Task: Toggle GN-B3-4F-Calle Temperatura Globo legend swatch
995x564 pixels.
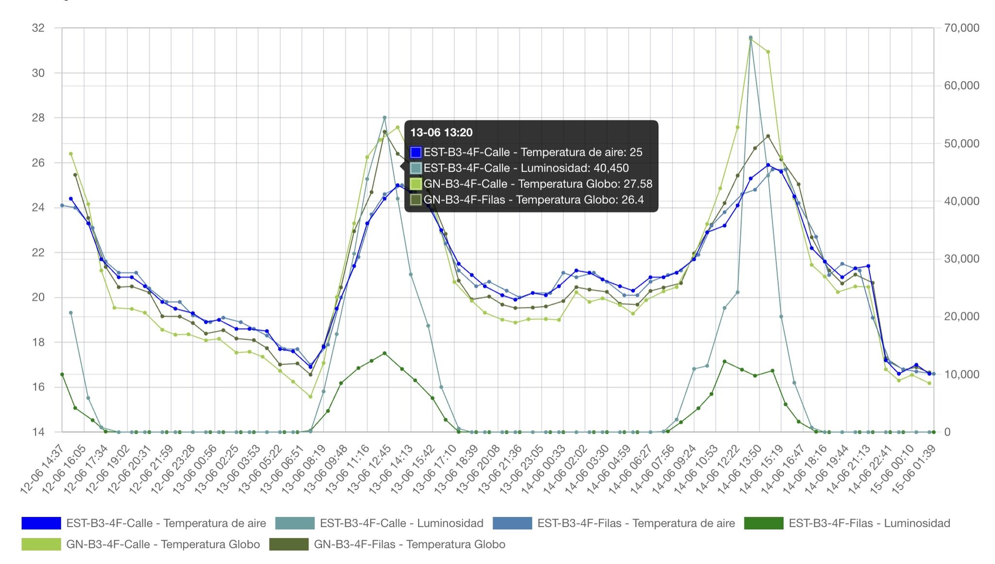Action: [x=41, y=544]
